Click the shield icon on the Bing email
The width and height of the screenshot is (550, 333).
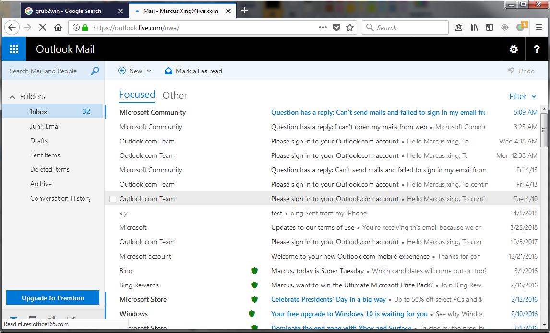(x=255, y=271)
